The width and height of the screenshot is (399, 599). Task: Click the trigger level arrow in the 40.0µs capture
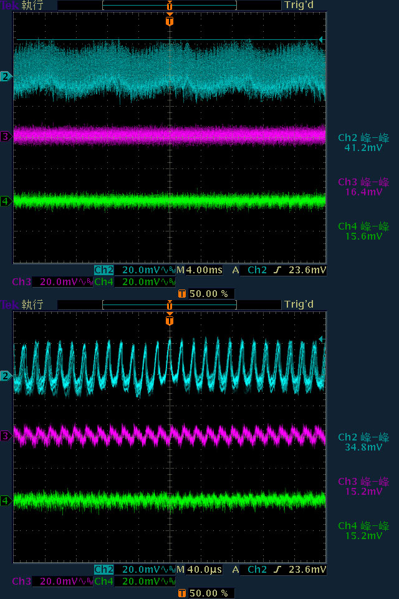tap(322, 339)
